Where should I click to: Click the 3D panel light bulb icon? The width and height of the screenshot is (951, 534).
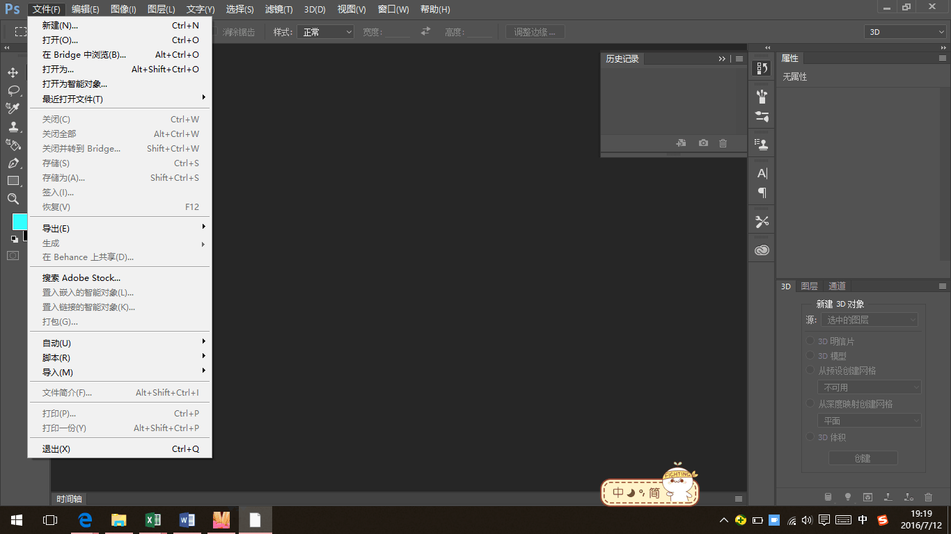click(x=847, y=497)
